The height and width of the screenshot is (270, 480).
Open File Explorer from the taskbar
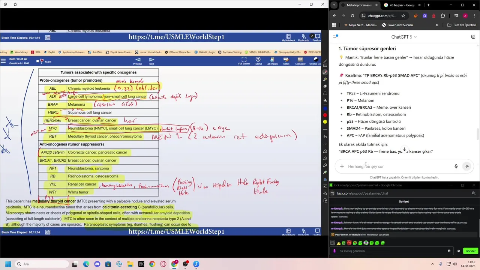click(x=130, y=264)
